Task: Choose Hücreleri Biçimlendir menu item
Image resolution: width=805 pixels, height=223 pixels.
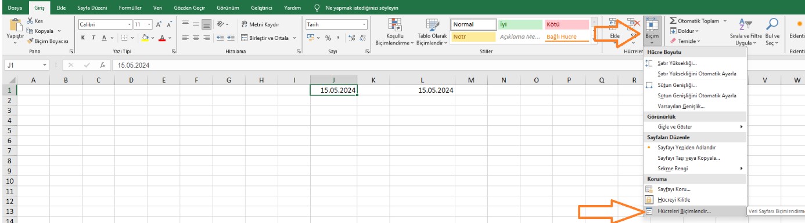Action: point(695,211)
